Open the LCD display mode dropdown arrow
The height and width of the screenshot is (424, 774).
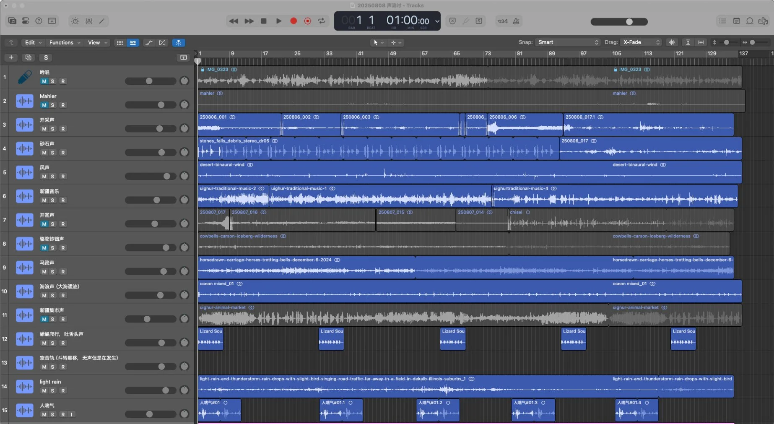click(x=437, y=21)
